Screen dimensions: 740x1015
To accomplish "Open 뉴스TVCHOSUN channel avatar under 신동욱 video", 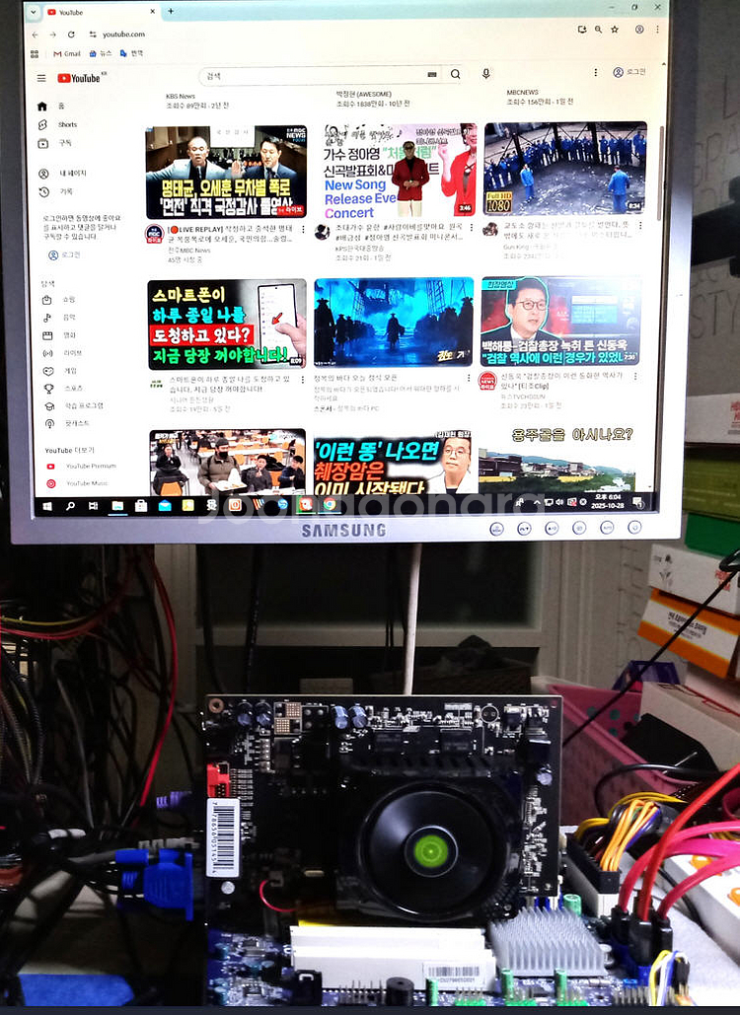I will (x=486, y=380).
